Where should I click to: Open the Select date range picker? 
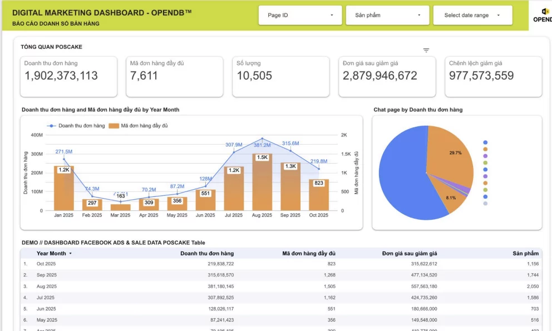coord(472,15)
